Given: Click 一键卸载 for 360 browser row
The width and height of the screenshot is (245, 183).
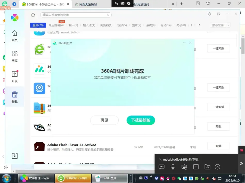Looking at the screenshot, I should (x=218, y=48).
